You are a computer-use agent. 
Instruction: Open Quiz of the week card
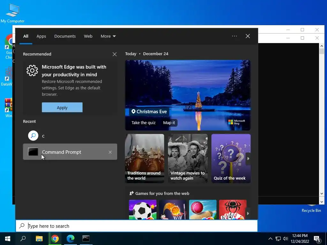pyautogui.click(x=231, y=158)
